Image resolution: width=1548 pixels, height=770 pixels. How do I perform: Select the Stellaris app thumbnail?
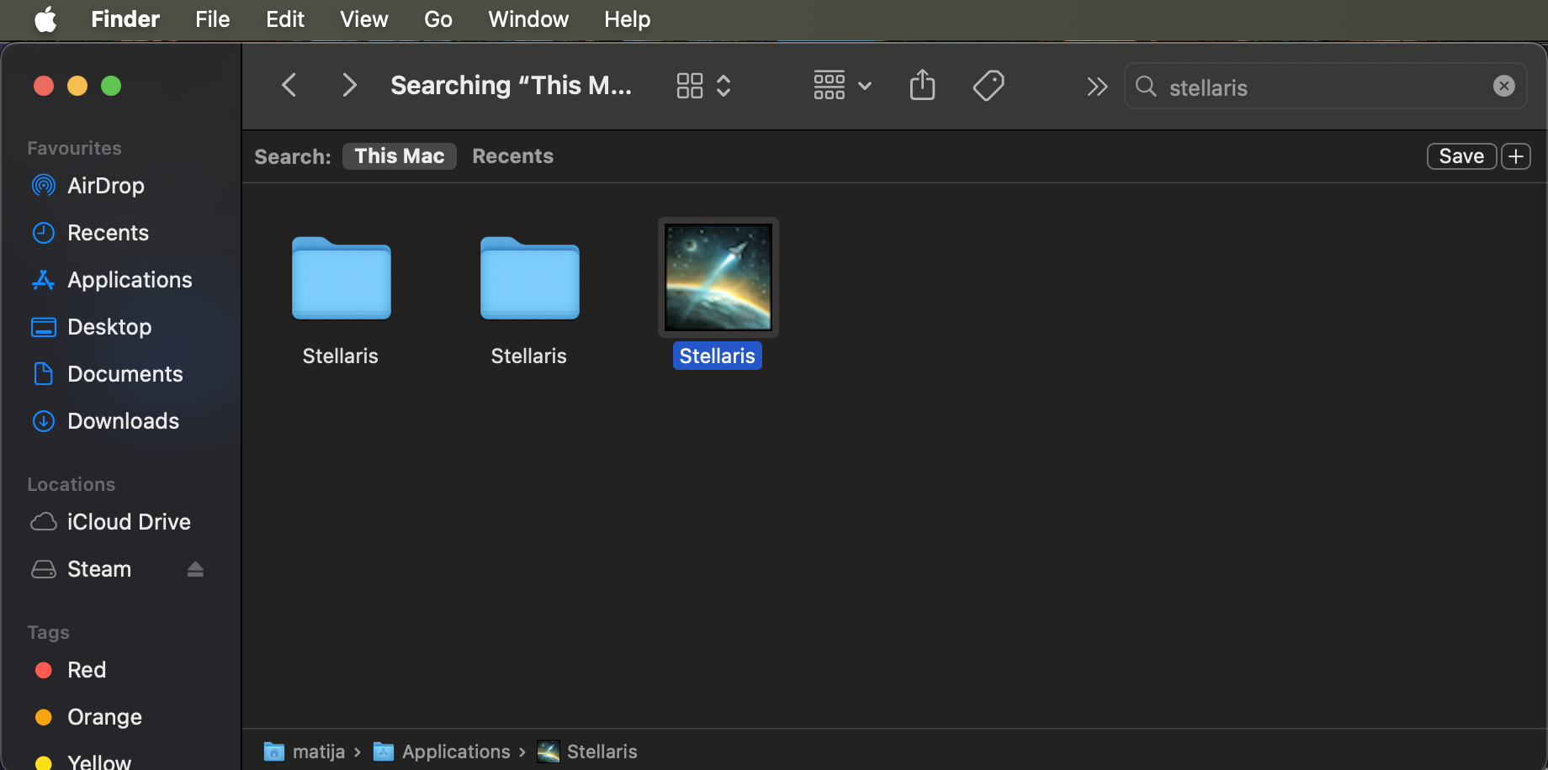(718, 277)
